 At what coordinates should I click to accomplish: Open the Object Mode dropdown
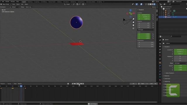click(x=6, y=4)
